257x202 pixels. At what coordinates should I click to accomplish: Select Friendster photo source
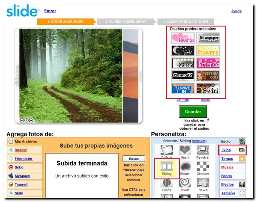tap(25, 159)
